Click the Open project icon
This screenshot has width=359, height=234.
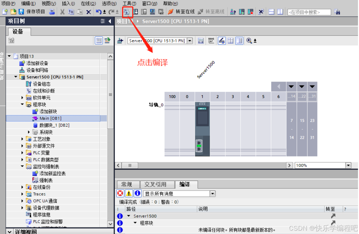point(13,12)
